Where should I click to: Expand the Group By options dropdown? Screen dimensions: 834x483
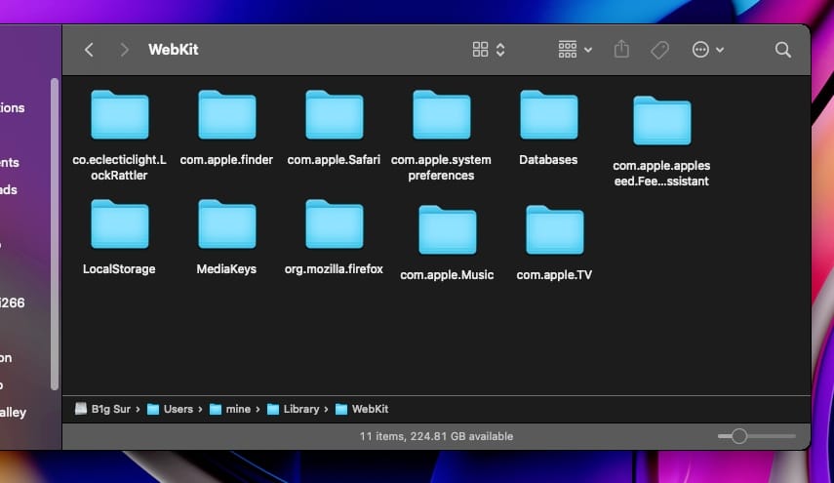coord(575,50)
